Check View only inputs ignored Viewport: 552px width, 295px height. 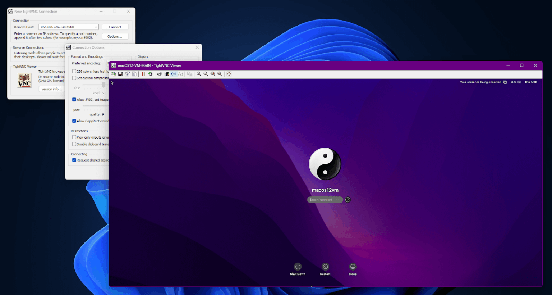(x=74, y=137)
